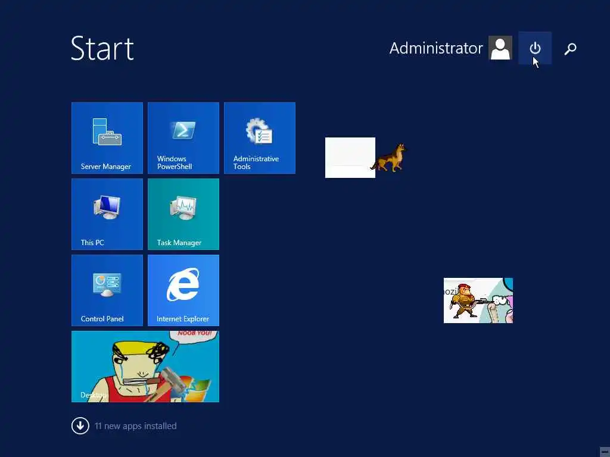Click the white blank box beside the dog
Viewport: 610px width, 457px height.
pos(350,157)
